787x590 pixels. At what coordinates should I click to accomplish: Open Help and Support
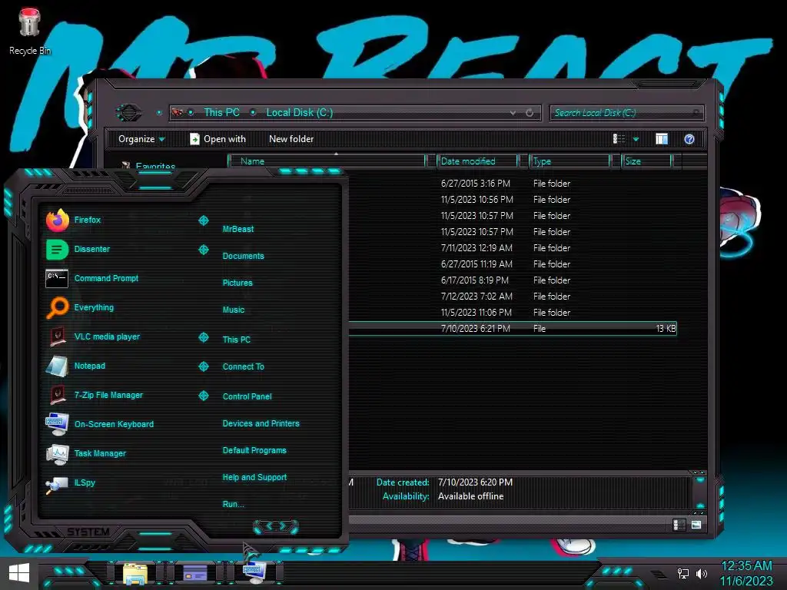tap(254, 477)
